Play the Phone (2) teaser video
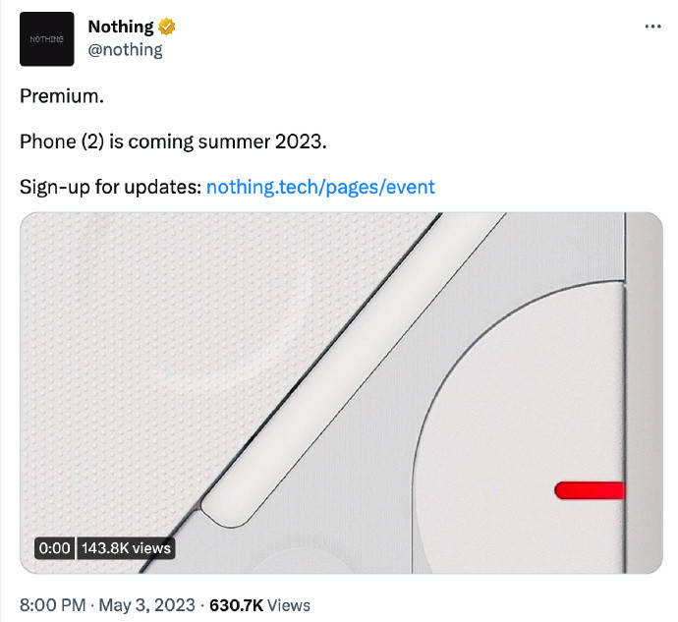This screenshot has width=678, height=622. click(341, 392)
